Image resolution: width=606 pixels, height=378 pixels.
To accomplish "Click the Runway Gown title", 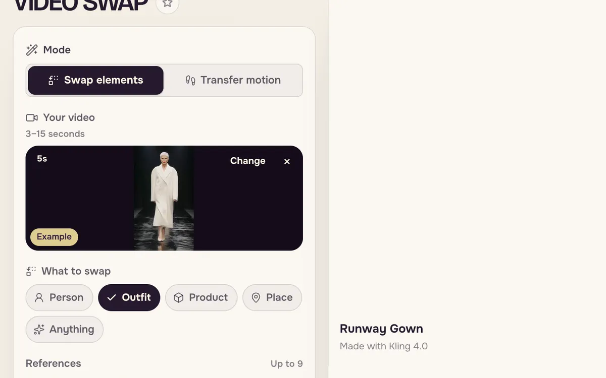I will click(381, 329).
